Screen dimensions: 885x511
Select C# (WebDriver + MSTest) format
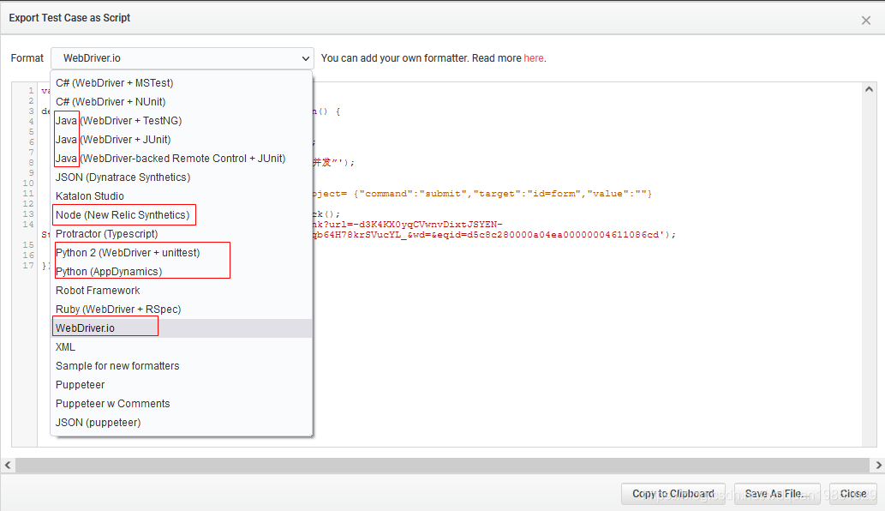click(181, 83)
